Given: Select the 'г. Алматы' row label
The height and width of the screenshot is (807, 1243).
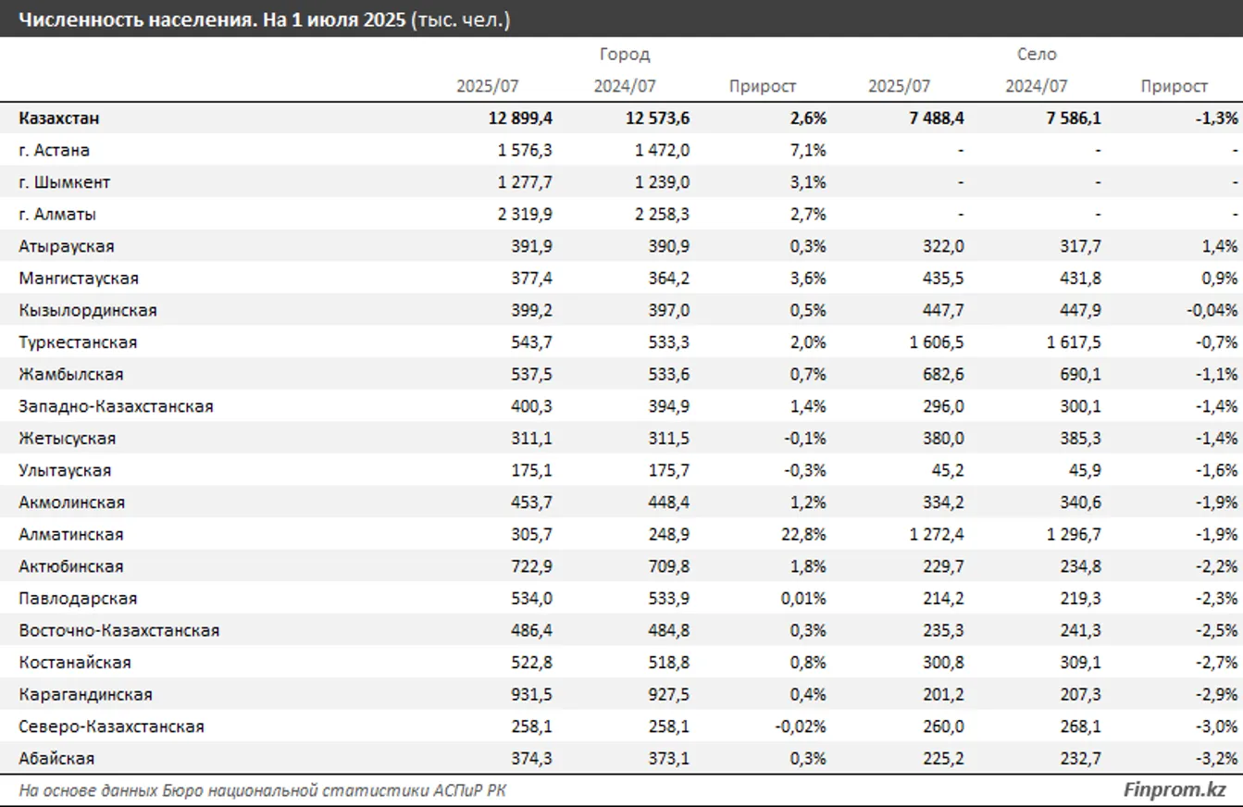Looking at the screenshot, I should pyautogui.click(x=57, y=215).
